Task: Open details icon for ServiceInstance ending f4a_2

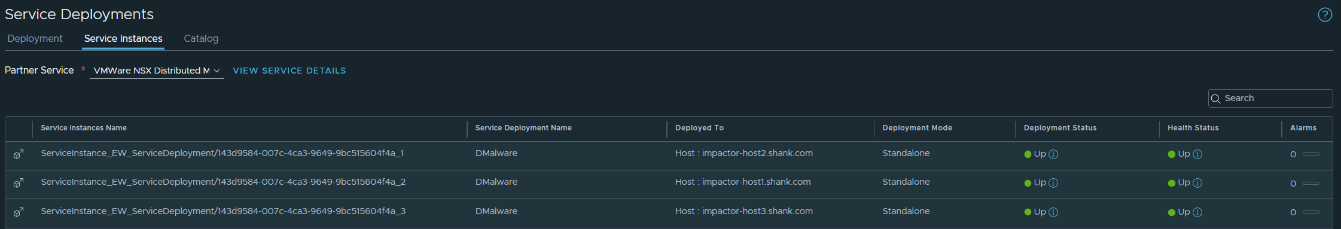Action: [19, 183]
